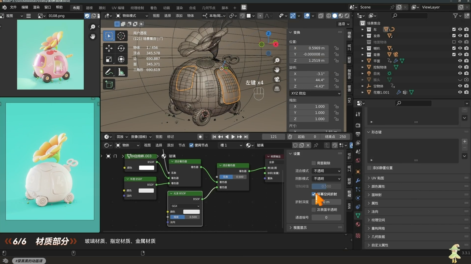Hide the 车 collection in viewport
The image size is (471, 264).
point(460,29)
